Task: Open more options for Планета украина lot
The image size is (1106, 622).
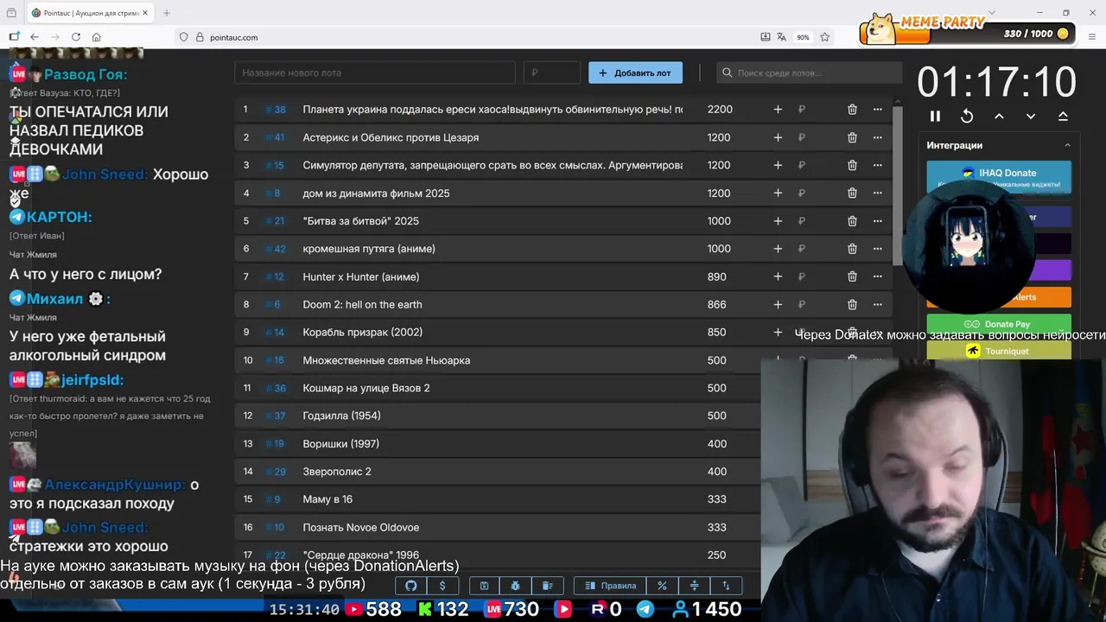Action: 878,110
